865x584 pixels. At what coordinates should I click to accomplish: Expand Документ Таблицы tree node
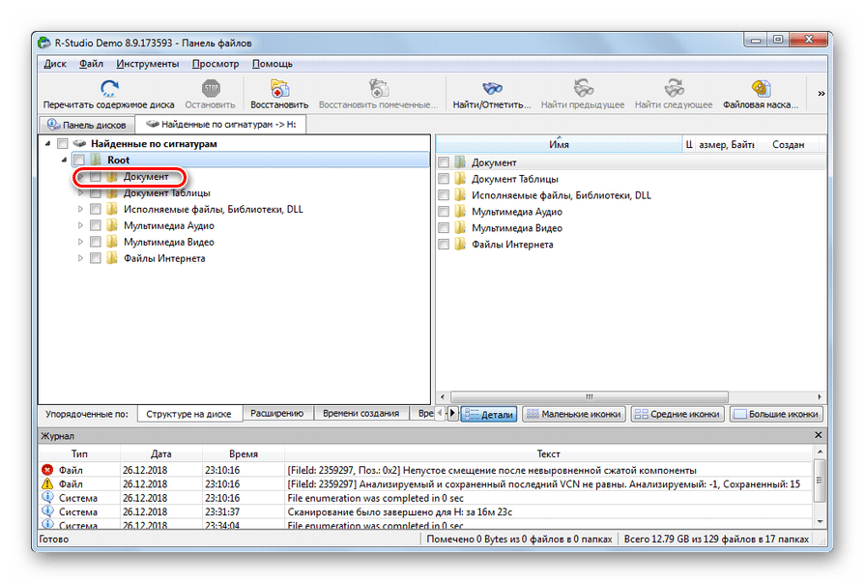click(80, 193)
